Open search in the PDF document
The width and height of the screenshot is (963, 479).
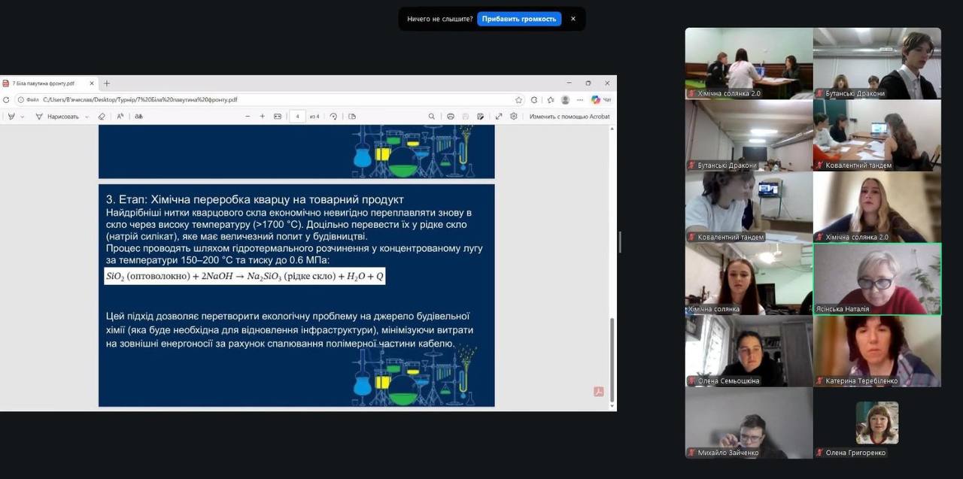pyautogui.click(x=432, y=117)
